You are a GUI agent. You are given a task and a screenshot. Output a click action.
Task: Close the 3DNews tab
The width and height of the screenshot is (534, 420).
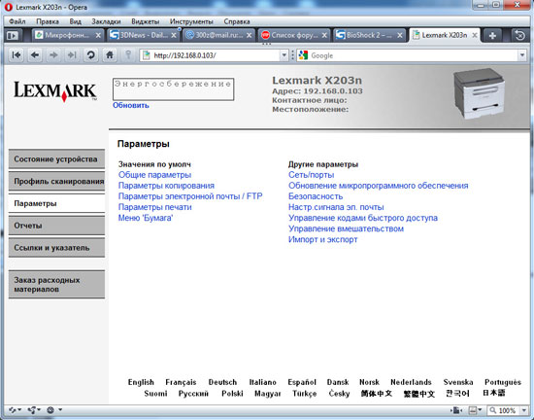pyautogui.click(x=174, y=35)
